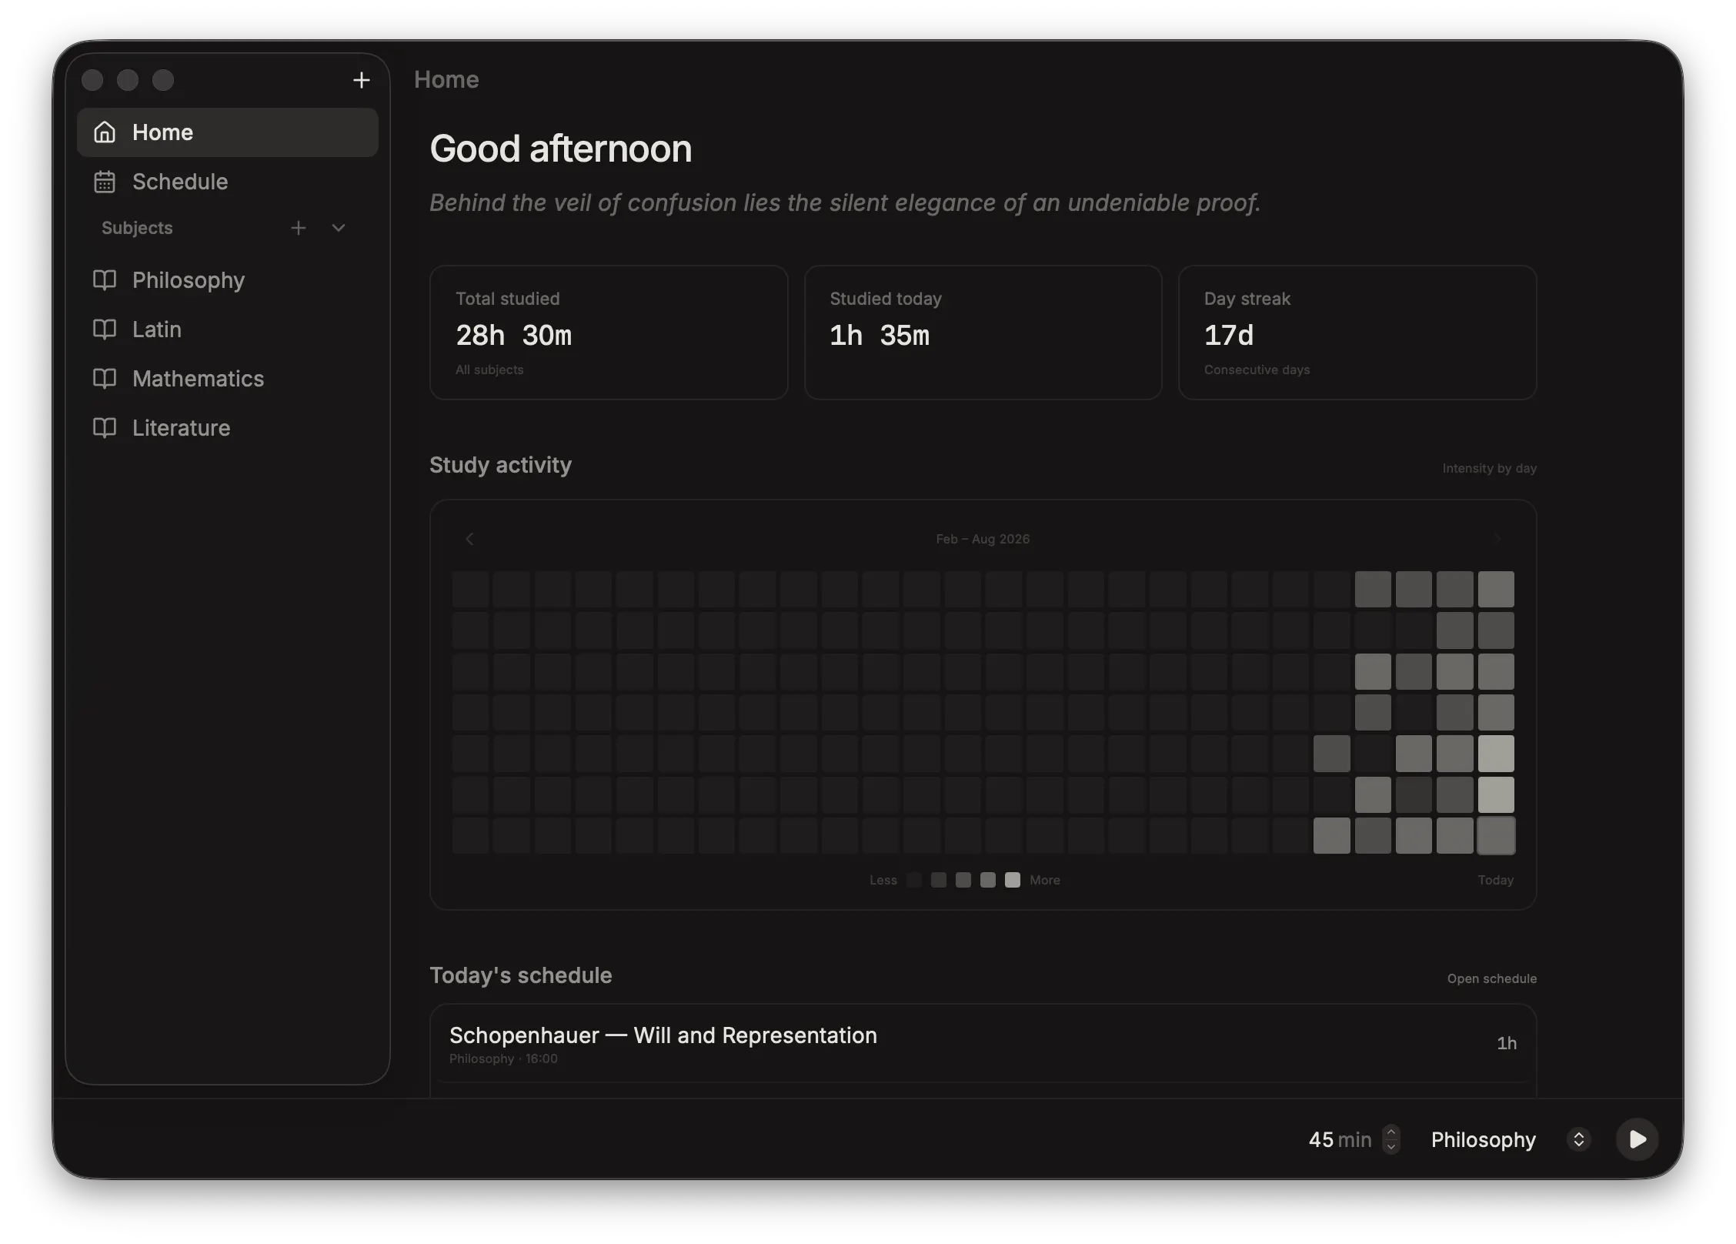Screen dimensions: 1736x1244
Task: Click the Feb – Aug 2026 range label
Action: click(x=983, y=539)
